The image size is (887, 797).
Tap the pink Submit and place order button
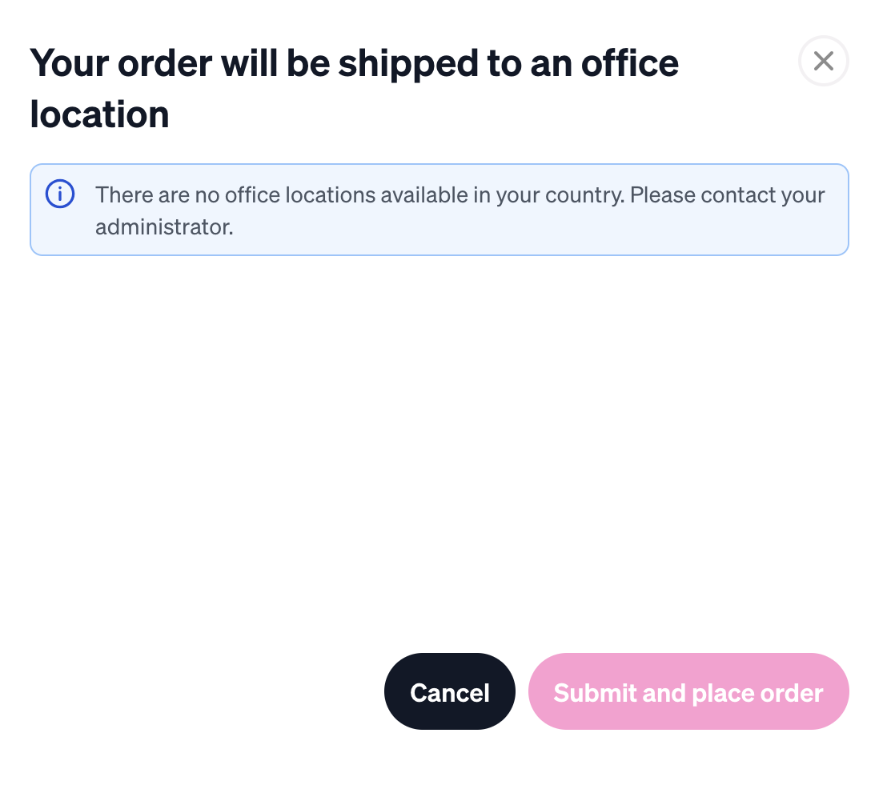[x=688, y=691]
